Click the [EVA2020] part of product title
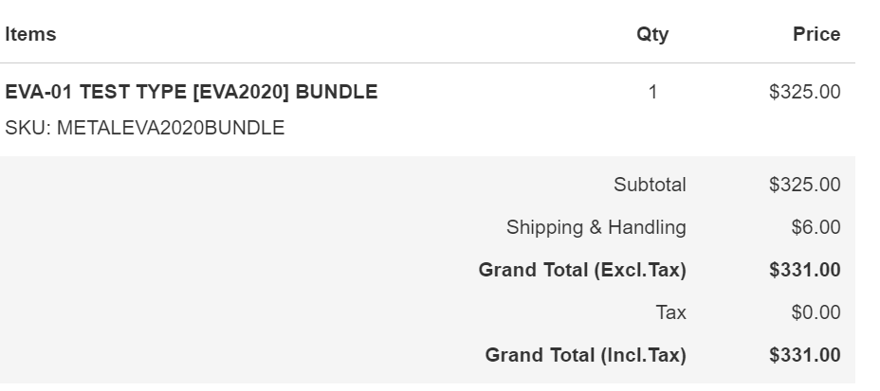Viewport: 880px width, 391px height. 241,92
